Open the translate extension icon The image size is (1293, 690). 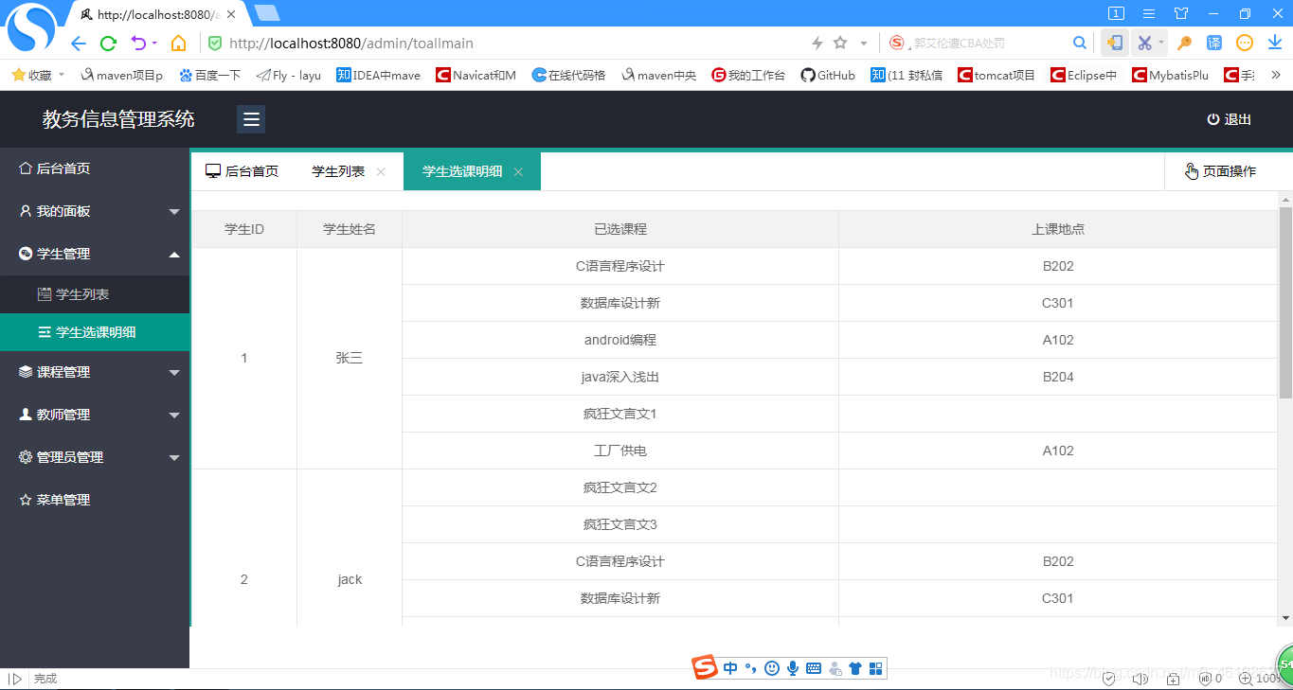point(1214,43)
